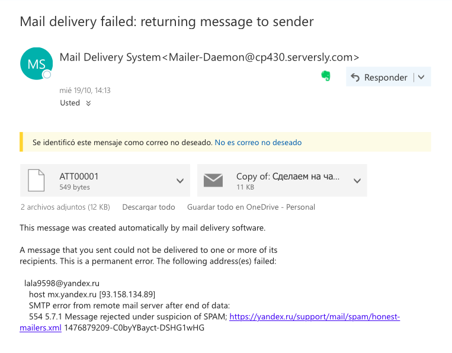
Task: Click the envelope icon of Copy of attachment
Action: coord(213,181)
